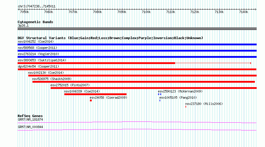The width and height of the screenshot is (265, 147).
Task: Select the esv2752015 (Pinto2007) red variant bar
Action: click(x=154, y=88)
